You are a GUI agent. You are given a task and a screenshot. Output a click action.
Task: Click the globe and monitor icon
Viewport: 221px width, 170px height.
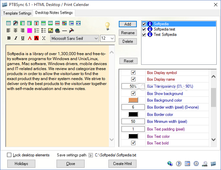click(x=170, y=164)
